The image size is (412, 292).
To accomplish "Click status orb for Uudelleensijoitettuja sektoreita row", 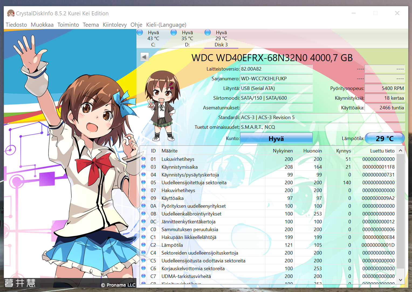I will pos(143,182).
